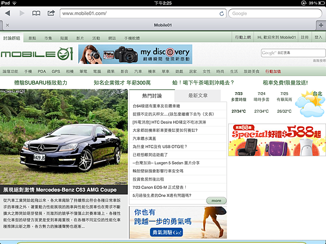This screenshot has width=326, height=244.
Task: Open the 影片 top menu item
Action: [80, 38]
